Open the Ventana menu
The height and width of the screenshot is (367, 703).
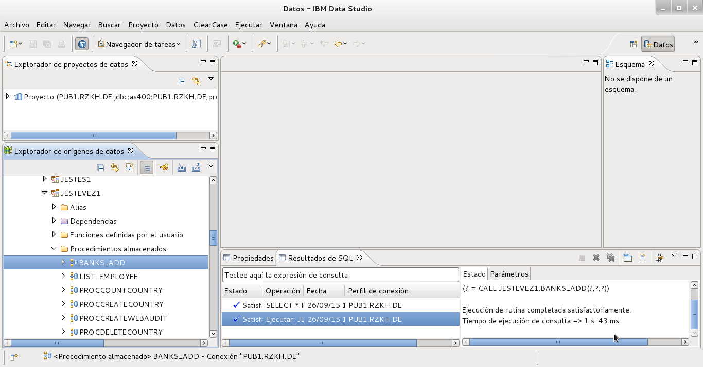pyautogui.click(x=284, y=25)
